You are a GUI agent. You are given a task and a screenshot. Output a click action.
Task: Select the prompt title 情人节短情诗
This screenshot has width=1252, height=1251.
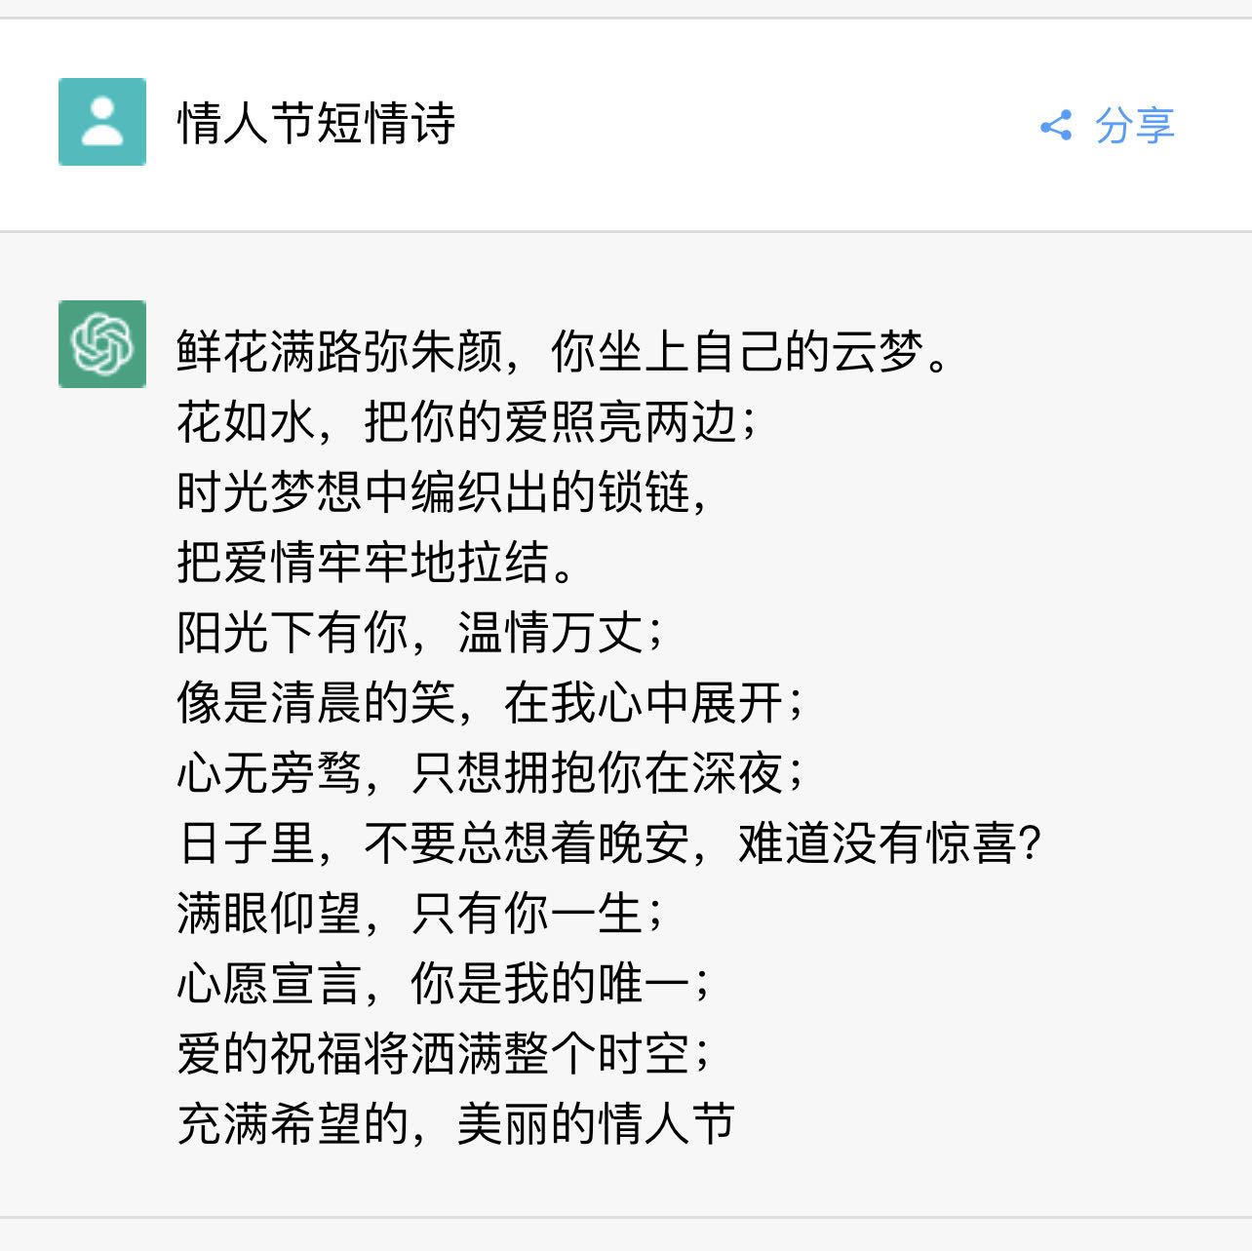tap(316, 124)
